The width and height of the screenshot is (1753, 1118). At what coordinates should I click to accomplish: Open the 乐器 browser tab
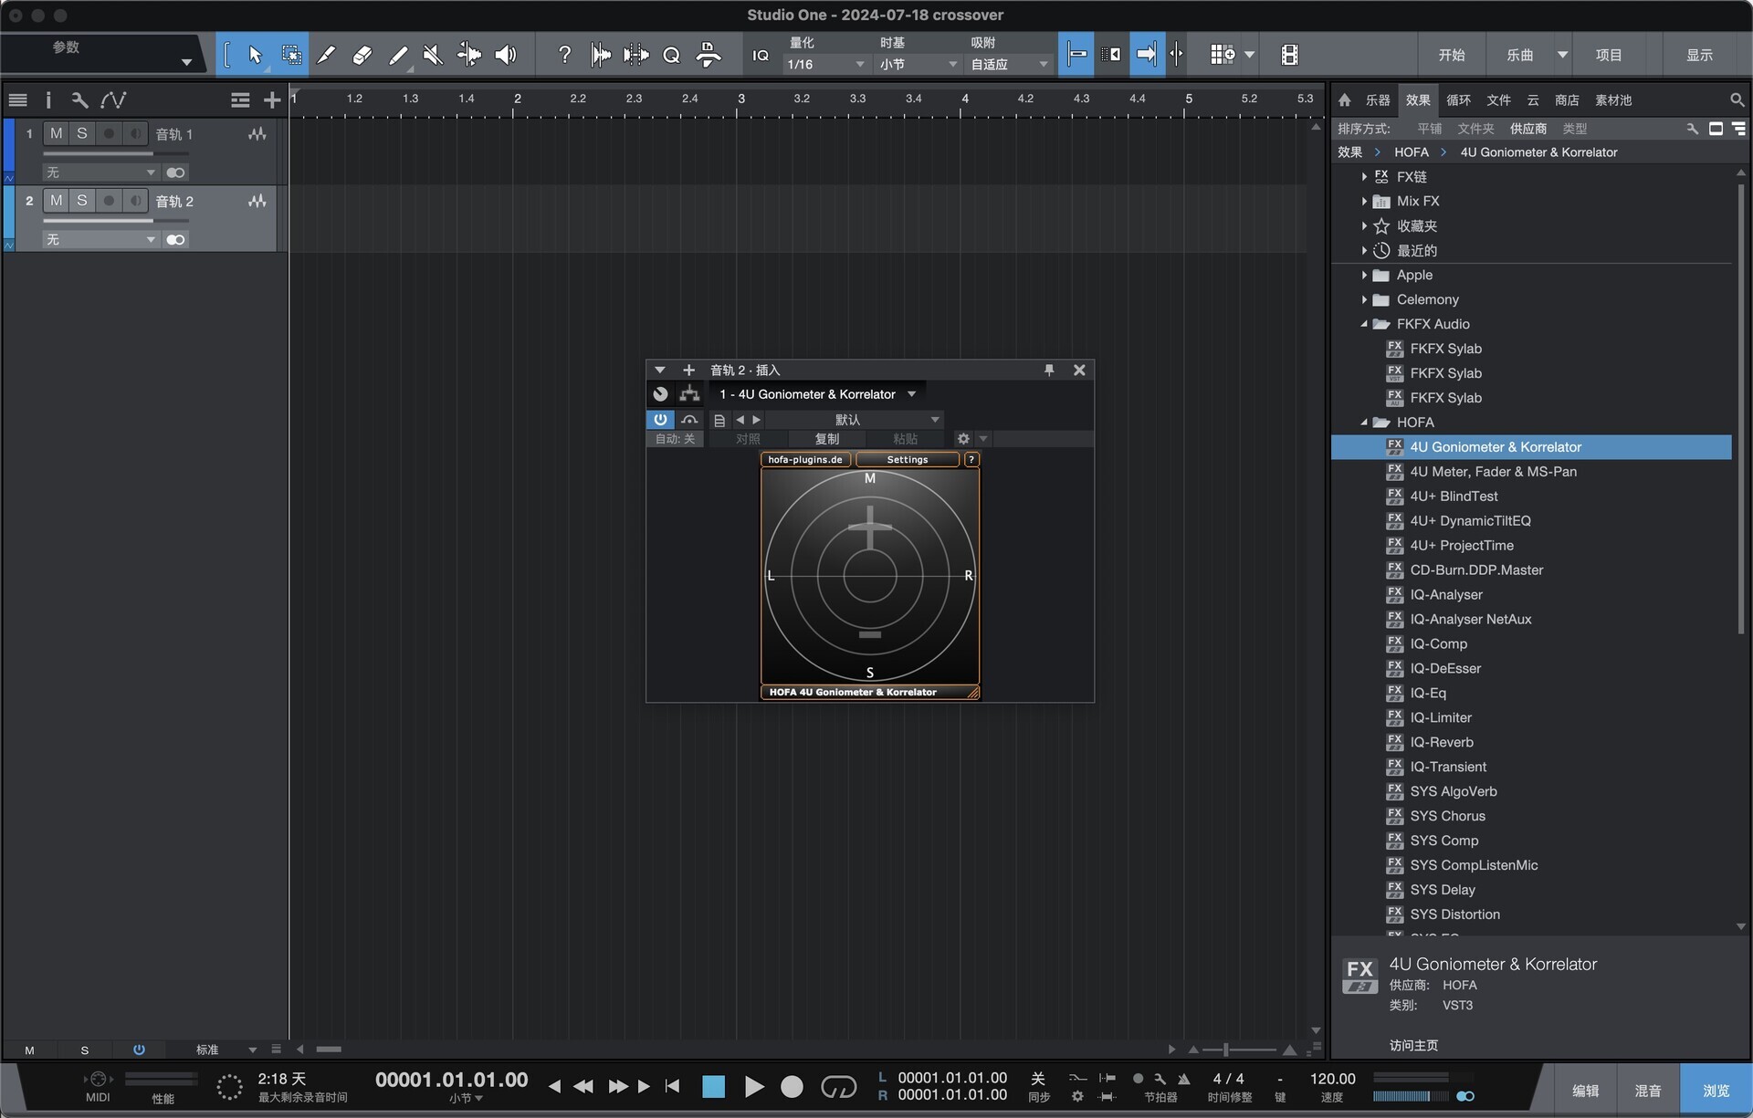pos(1377,100)
